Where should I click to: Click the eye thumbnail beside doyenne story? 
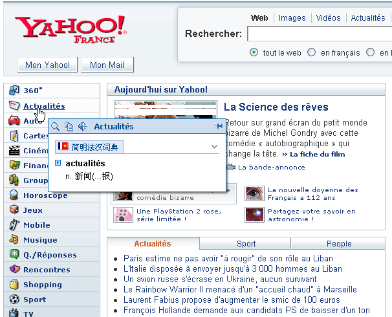coord(254,193)
